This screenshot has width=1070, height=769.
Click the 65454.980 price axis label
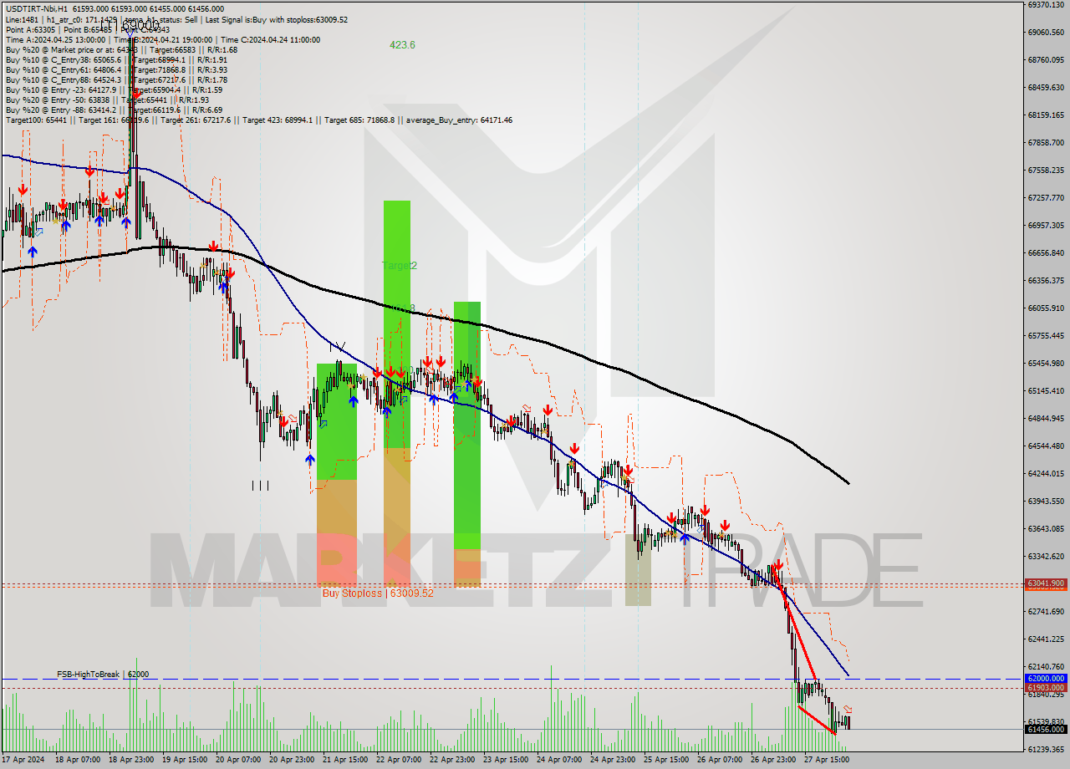pos(1045,363)
